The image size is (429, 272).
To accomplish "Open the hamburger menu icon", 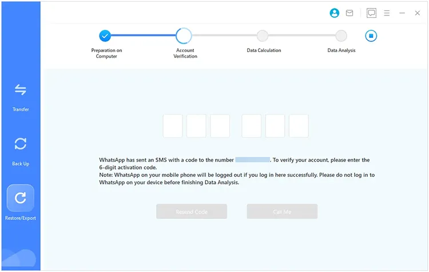I will click(x=387, y=13).
